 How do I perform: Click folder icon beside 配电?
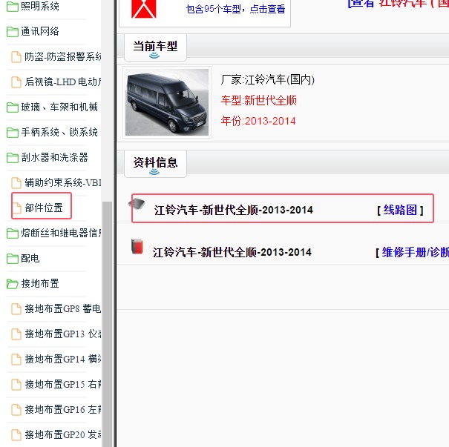point(13,259)
